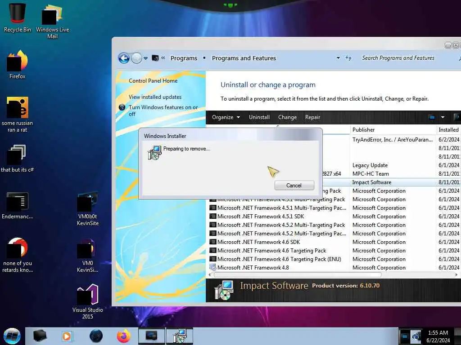Screen dimensions: 461x345
Task: Click the Legacy Update publisher cell
Action: tap(370, 165)
